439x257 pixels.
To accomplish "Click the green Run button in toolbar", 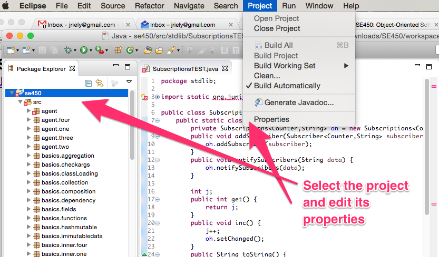I will (83, 50).
